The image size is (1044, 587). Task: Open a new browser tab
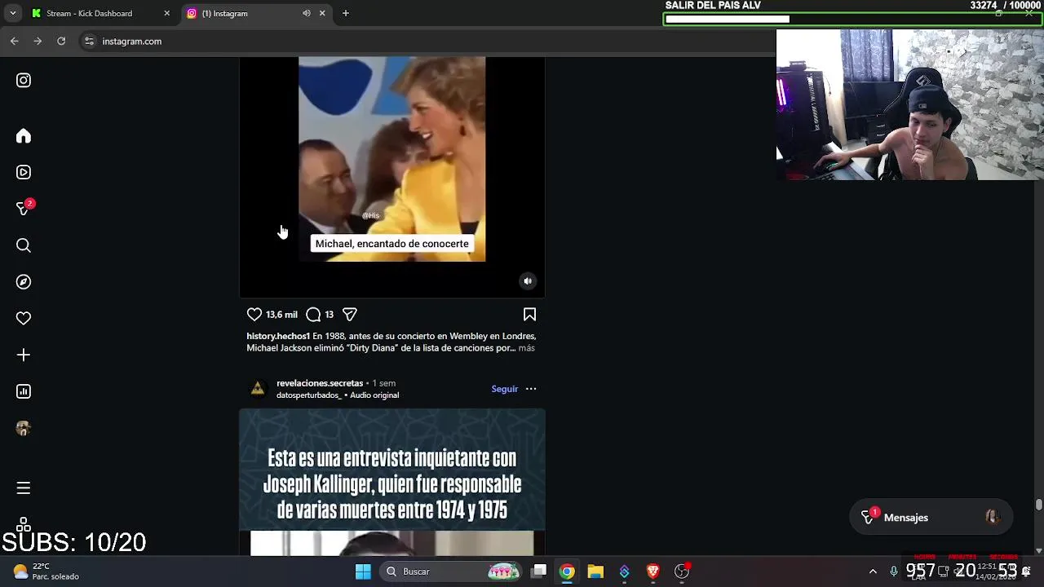(x=346, y=13)
